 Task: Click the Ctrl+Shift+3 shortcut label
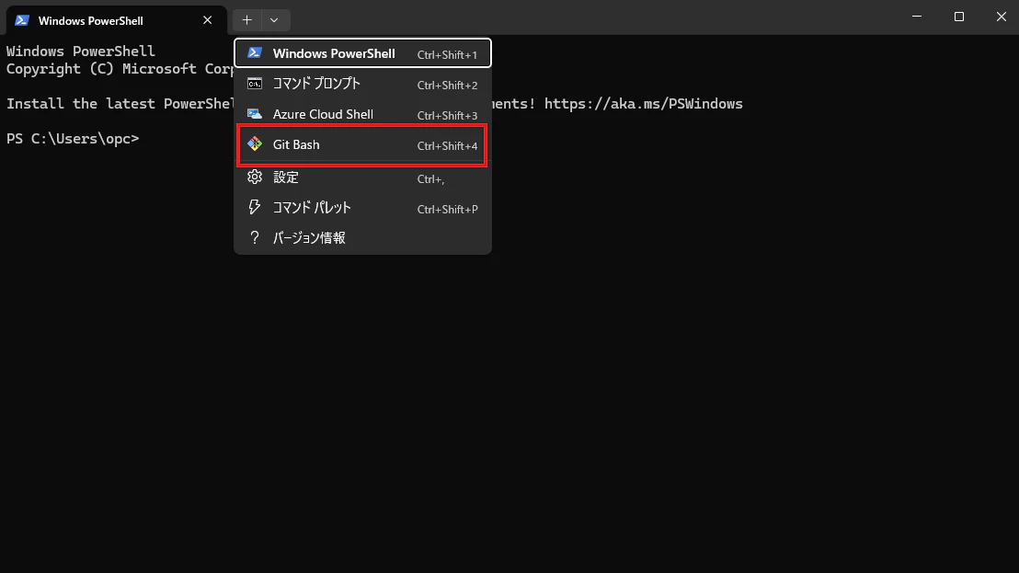coord(447,116)
